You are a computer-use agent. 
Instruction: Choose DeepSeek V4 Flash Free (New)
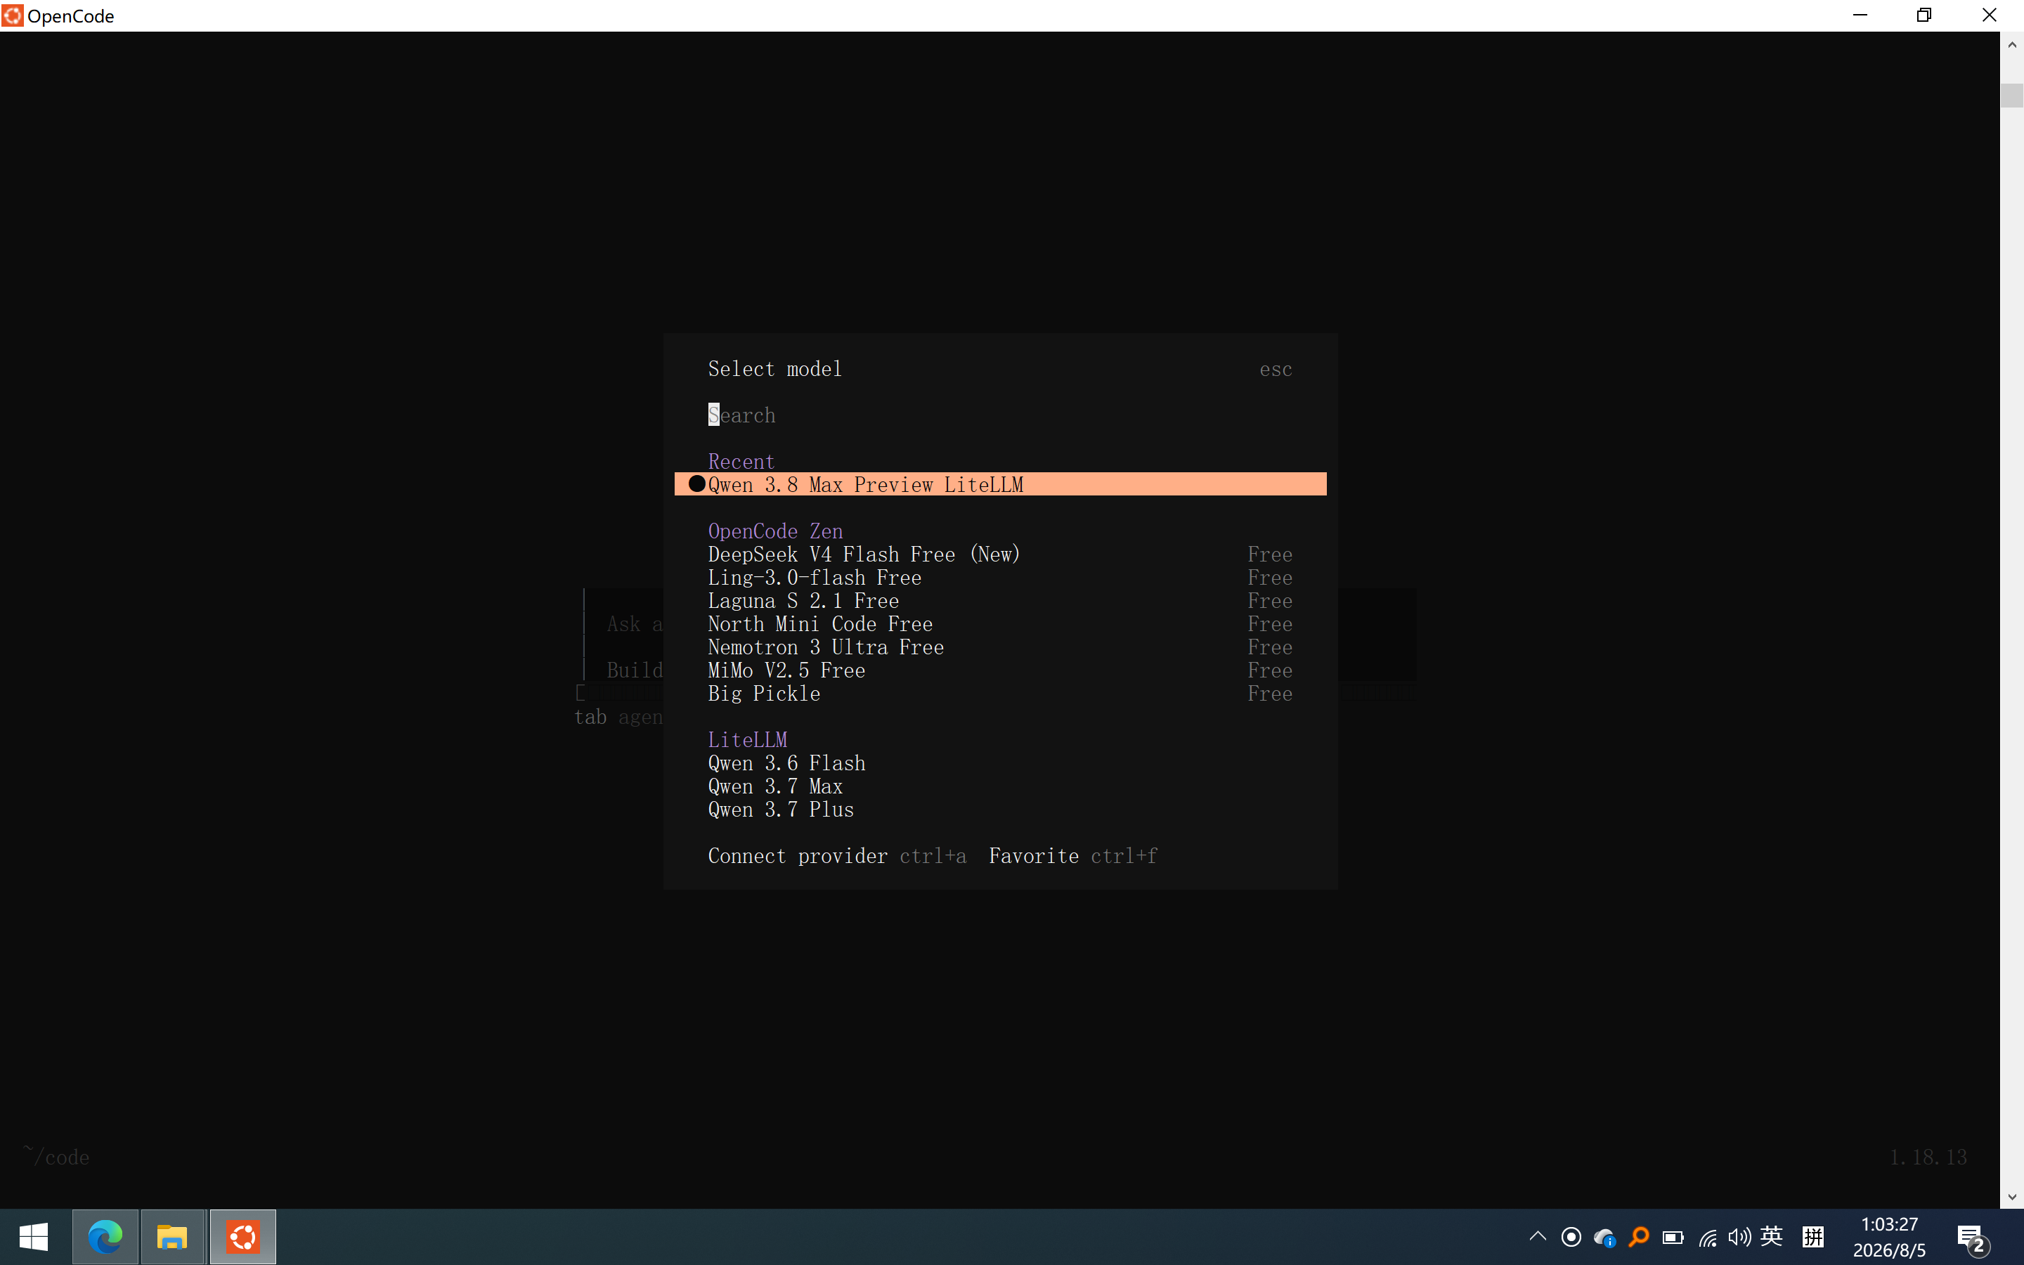coord(1000,554)
